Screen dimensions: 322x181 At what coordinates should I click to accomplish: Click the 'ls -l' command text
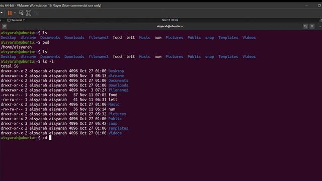pos(48,61)
